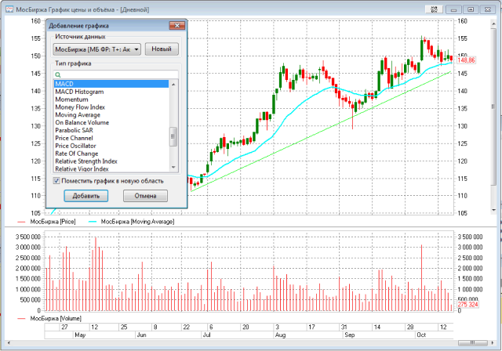The image size is (502, 351).
Task: Click the patterned button left of minimize
Action: pos(433,9)
